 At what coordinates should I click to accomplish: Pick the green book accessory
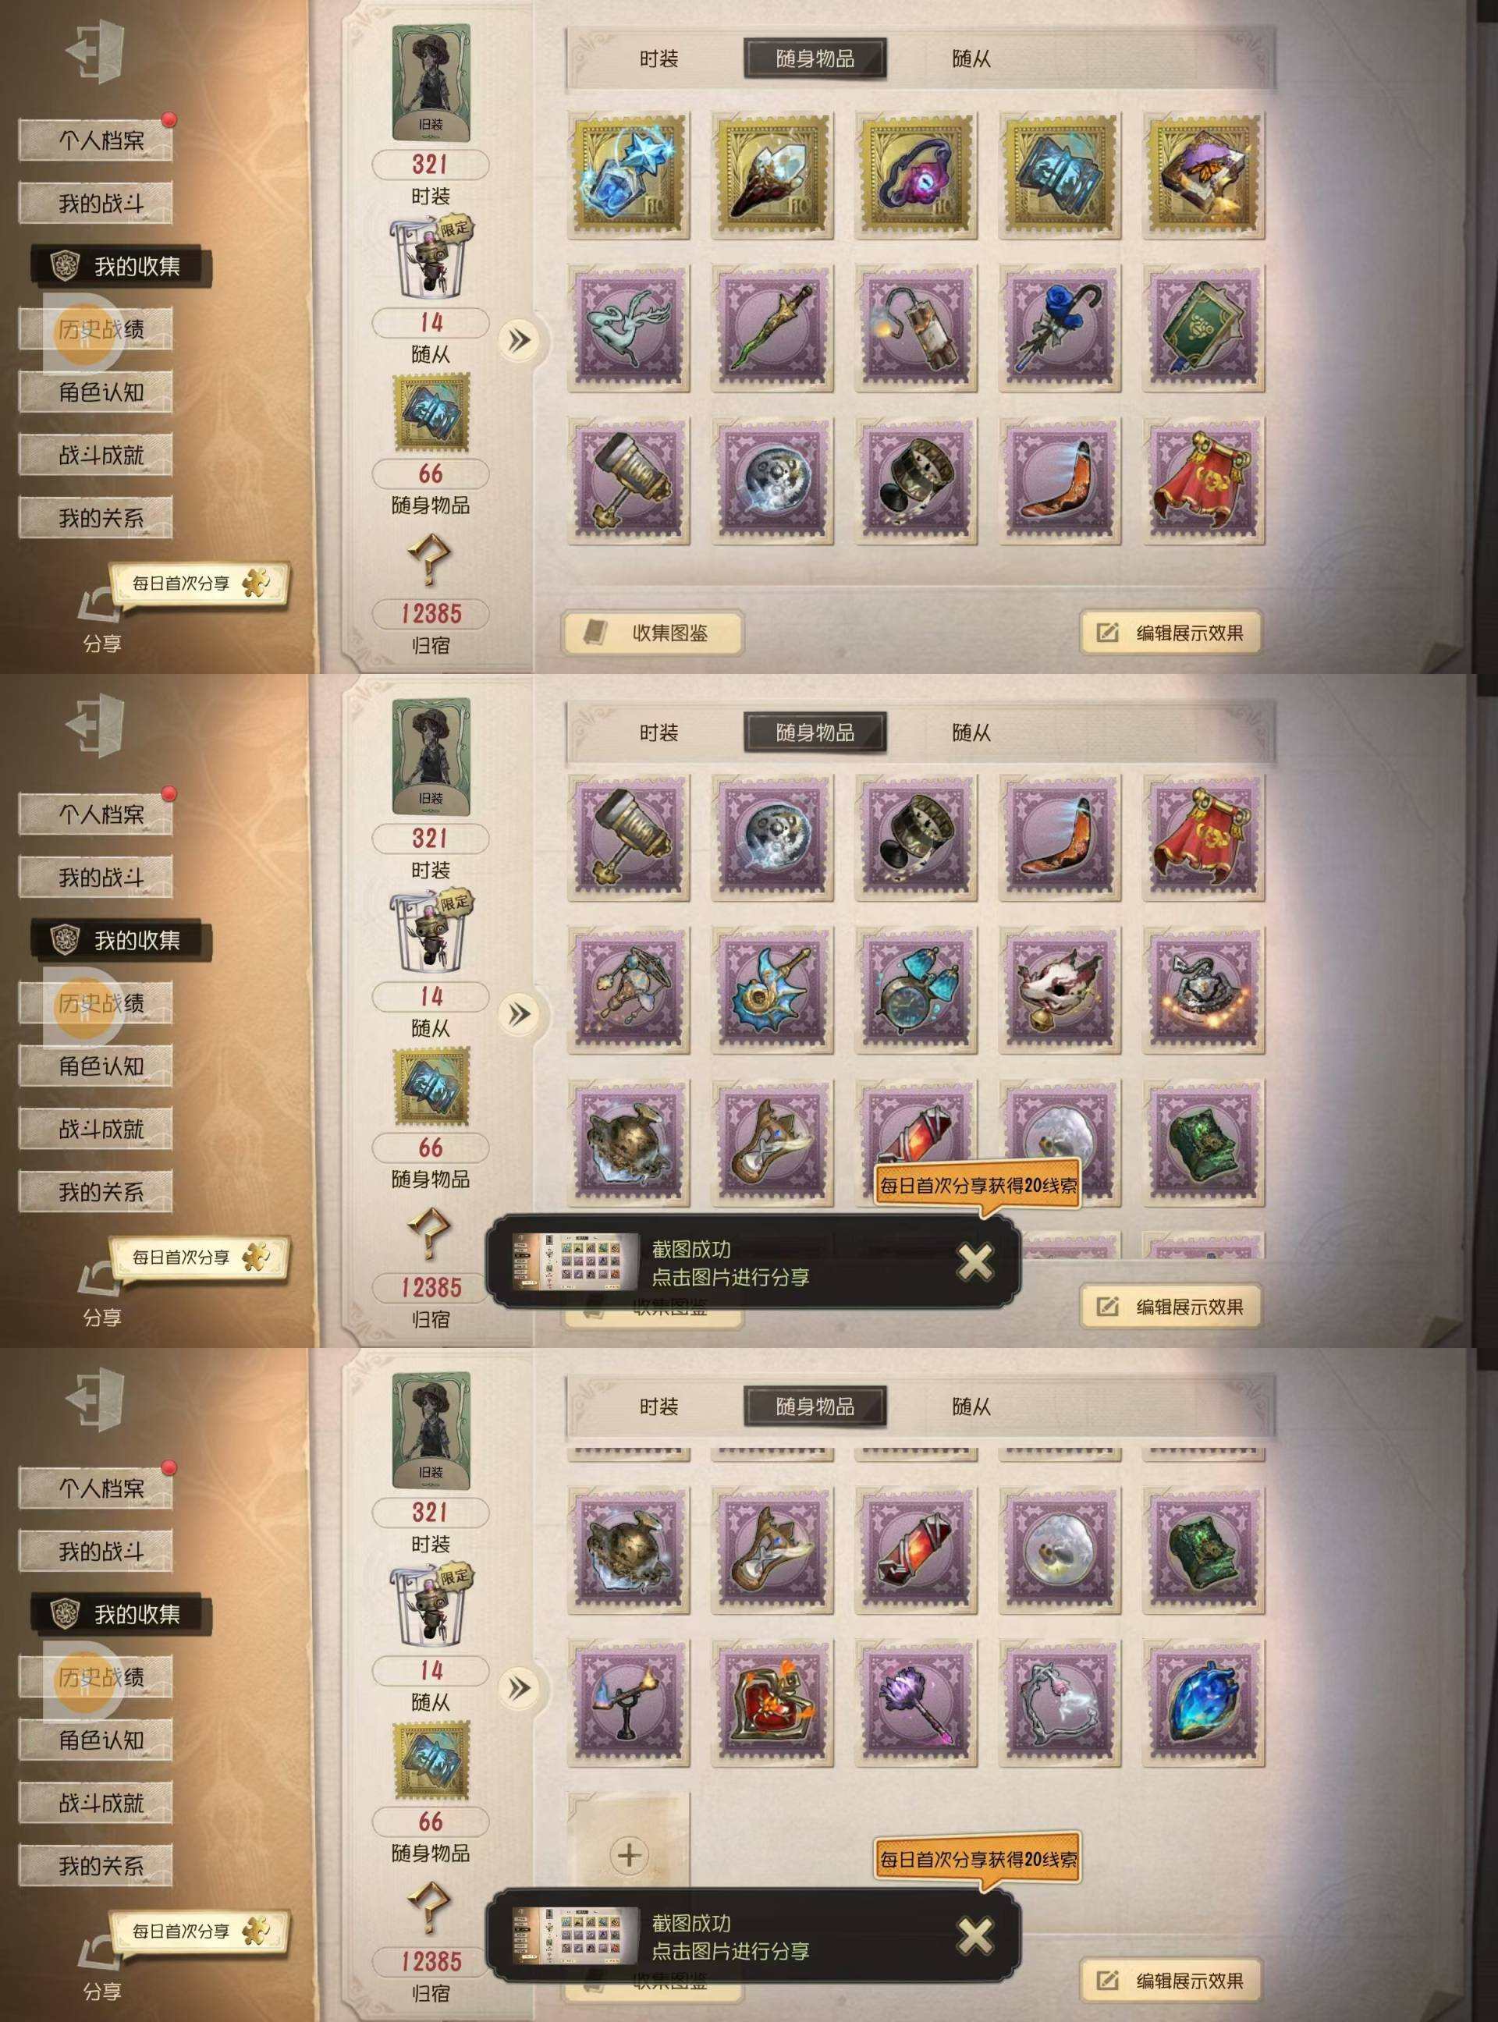1203,328
